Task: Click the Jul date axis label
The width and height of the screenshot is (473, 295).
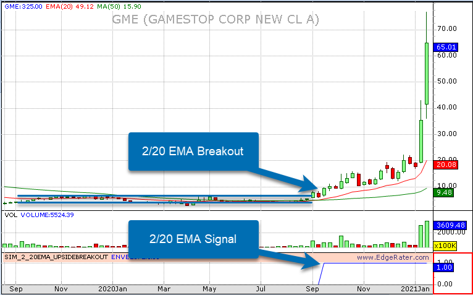Action: tap(261, 289)
